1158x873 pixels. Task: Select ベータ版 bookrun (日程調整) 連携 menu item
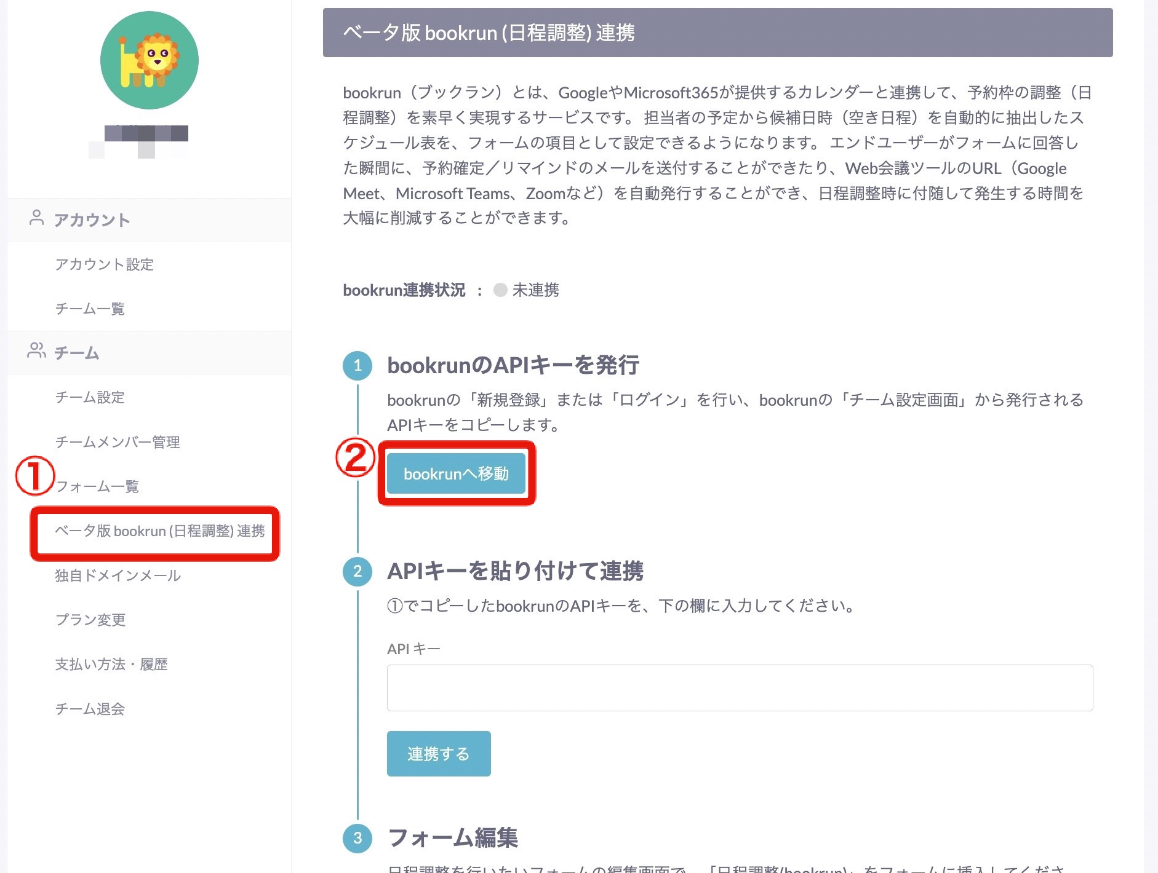pos(160,531)
